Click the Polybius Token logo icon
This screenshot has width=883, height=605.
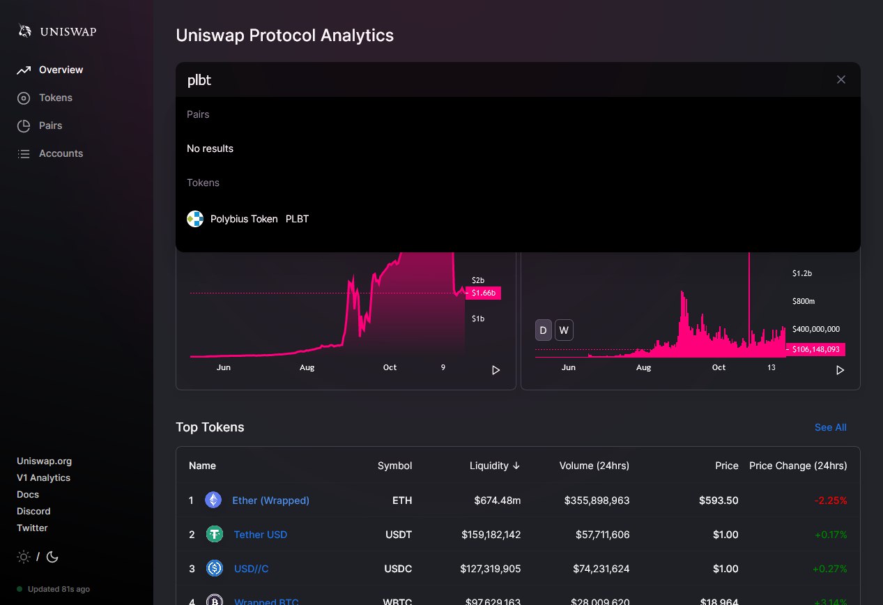195,219
